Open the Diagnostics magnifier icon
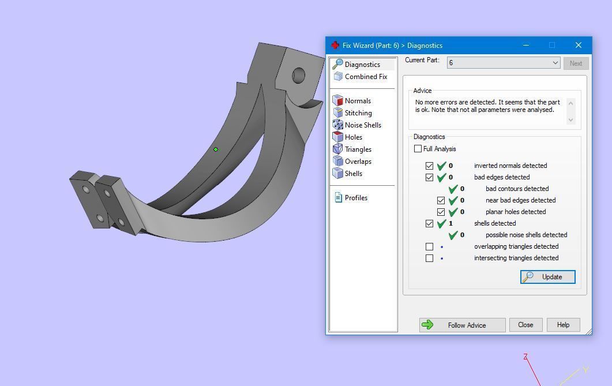The width and height of the screenshot is (612, 386). (337, 64)
